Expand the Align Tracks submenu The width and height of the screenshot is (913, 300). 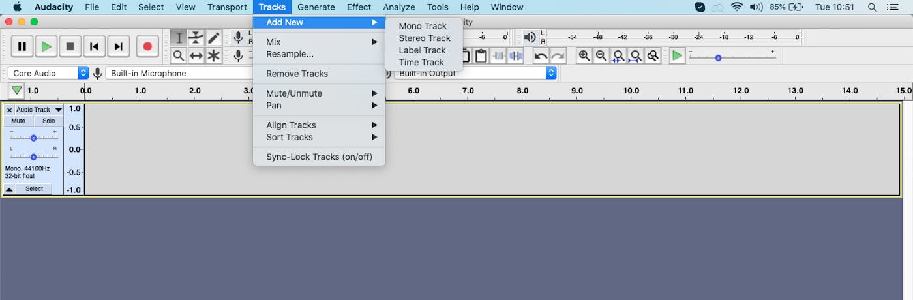point(319,125)
